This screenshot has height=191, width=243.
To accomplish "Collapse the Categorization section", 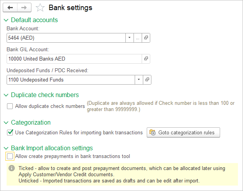I will 6,123.
